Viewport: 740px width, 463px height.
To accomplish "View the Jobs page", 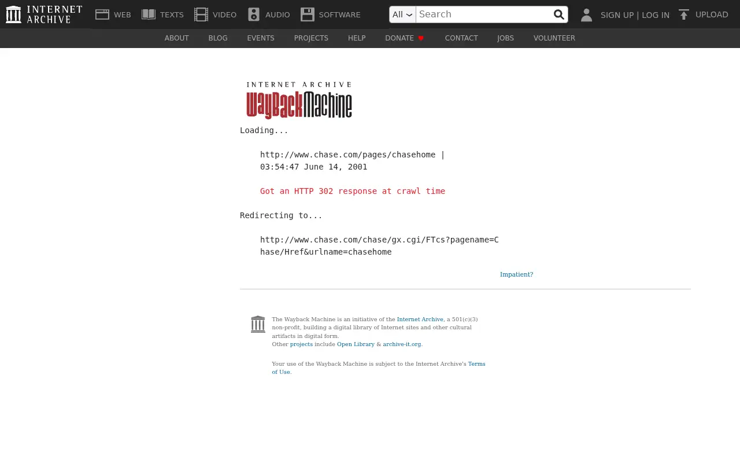I will (x=505, y=38).
